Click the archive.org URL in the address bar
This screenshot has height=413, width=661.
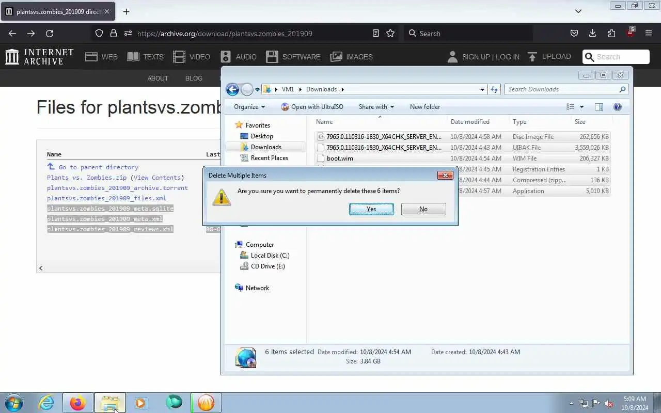pyautogui.click(x=225, y=34)
